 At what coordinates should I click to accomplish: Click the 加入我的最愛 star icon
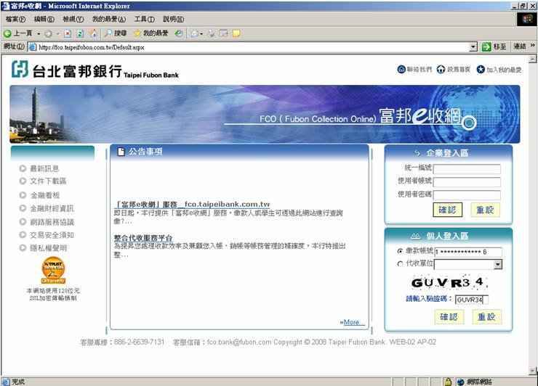[481, 70]
